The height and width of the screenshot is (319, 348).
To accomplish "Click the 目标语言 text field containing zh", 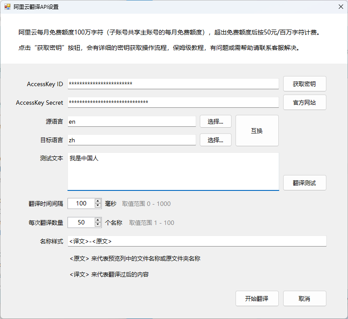I will [x=131, y=140].
